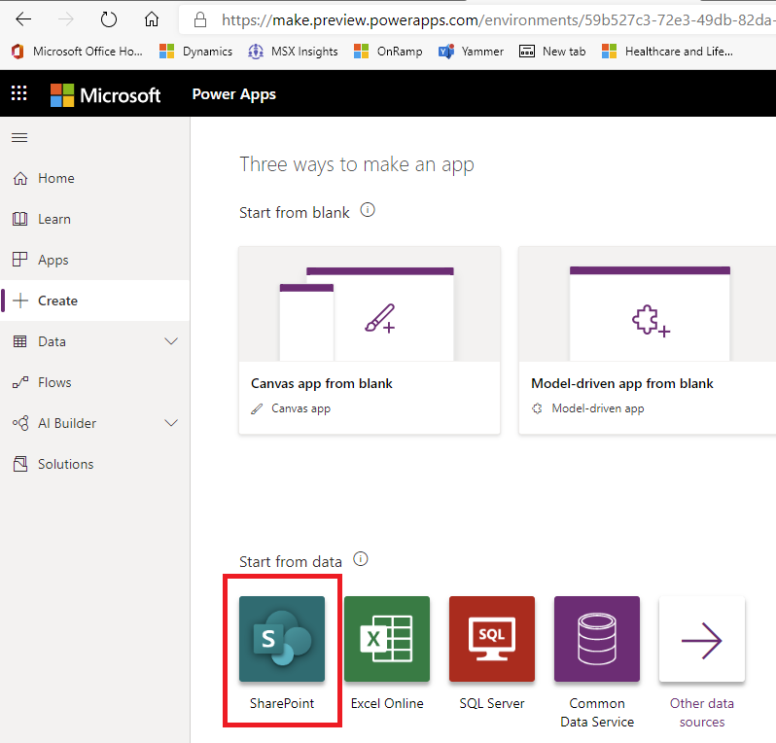
Task: Click the SharePoint label text
Action: point(282,703)
